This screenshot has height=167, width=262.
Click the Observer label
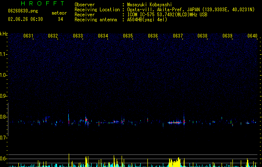pyautogui.click(x=85, y=5)
